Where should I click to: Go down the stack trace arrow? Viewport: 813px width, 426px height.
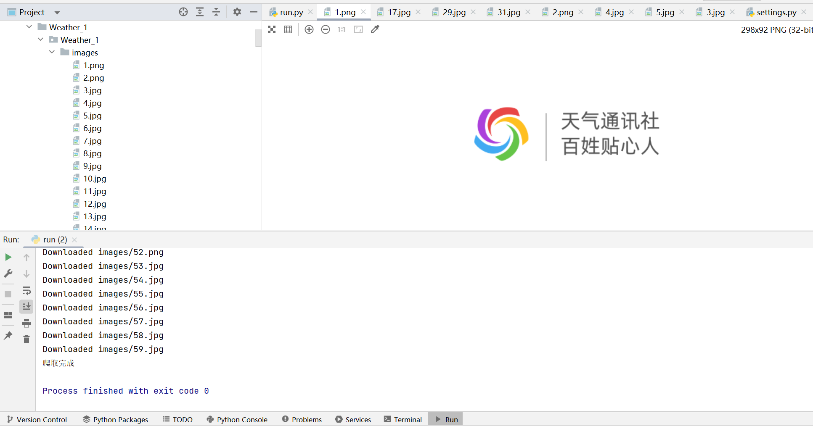[x=26, y=274]
